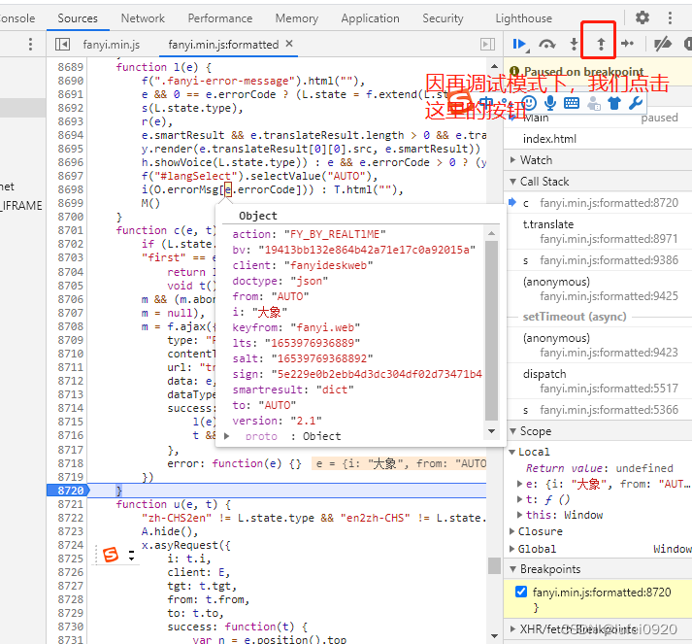The width and height of the screenshot is (692, 644).
Task: Click the floating orange Sogou S icon
Action: pos(111,554)
